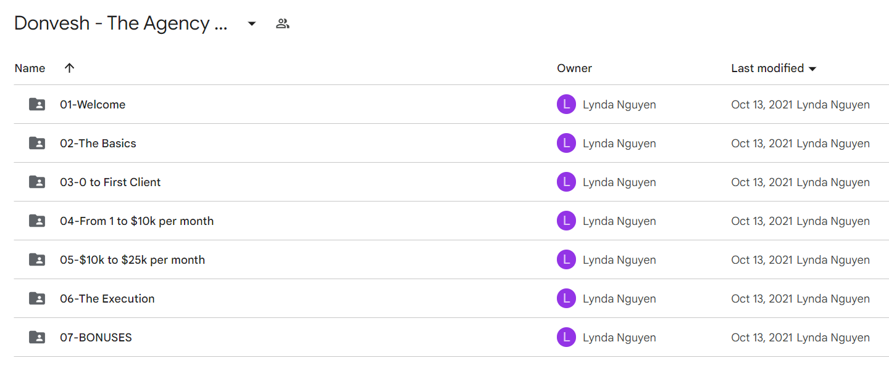
Task: Click owner avatar in 03-0 to First Client row
Action: point(566,182)
